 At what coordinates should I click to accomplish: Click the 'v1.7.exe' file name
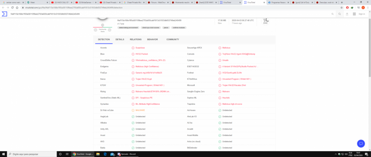click(121, 24)
